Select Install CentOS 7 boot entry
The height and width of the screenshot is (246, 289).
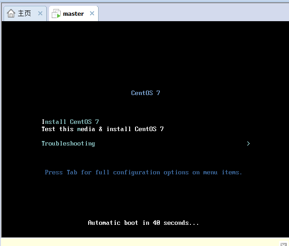[x=70, y=122]
